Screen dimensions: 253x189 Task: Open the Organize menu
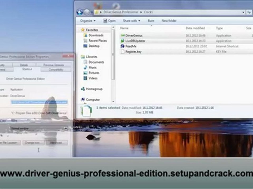88,21
